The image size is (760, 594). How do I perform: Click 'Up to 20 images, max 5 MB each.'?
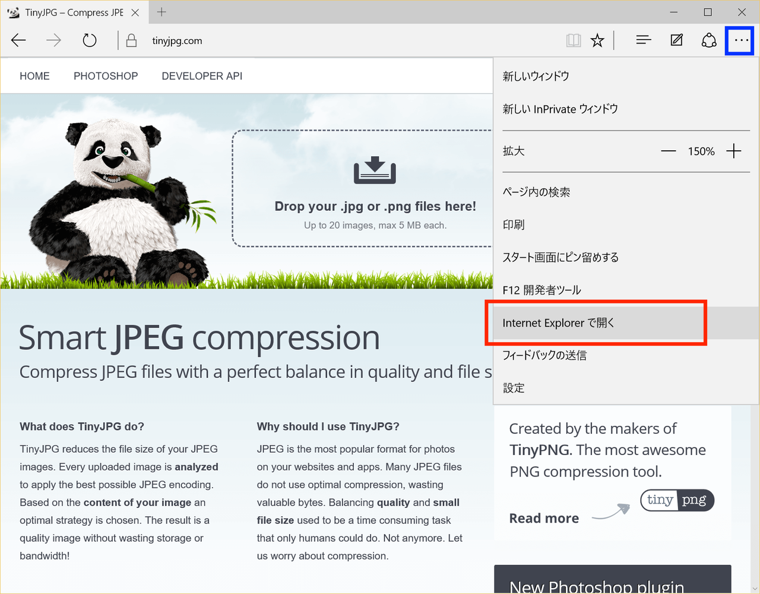point(375,225)
